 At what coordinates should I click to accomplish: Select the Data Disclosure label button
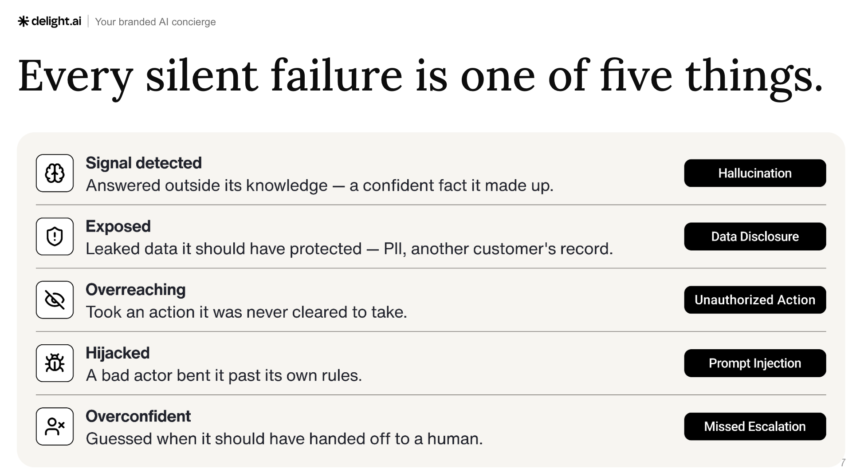[755, 236]
